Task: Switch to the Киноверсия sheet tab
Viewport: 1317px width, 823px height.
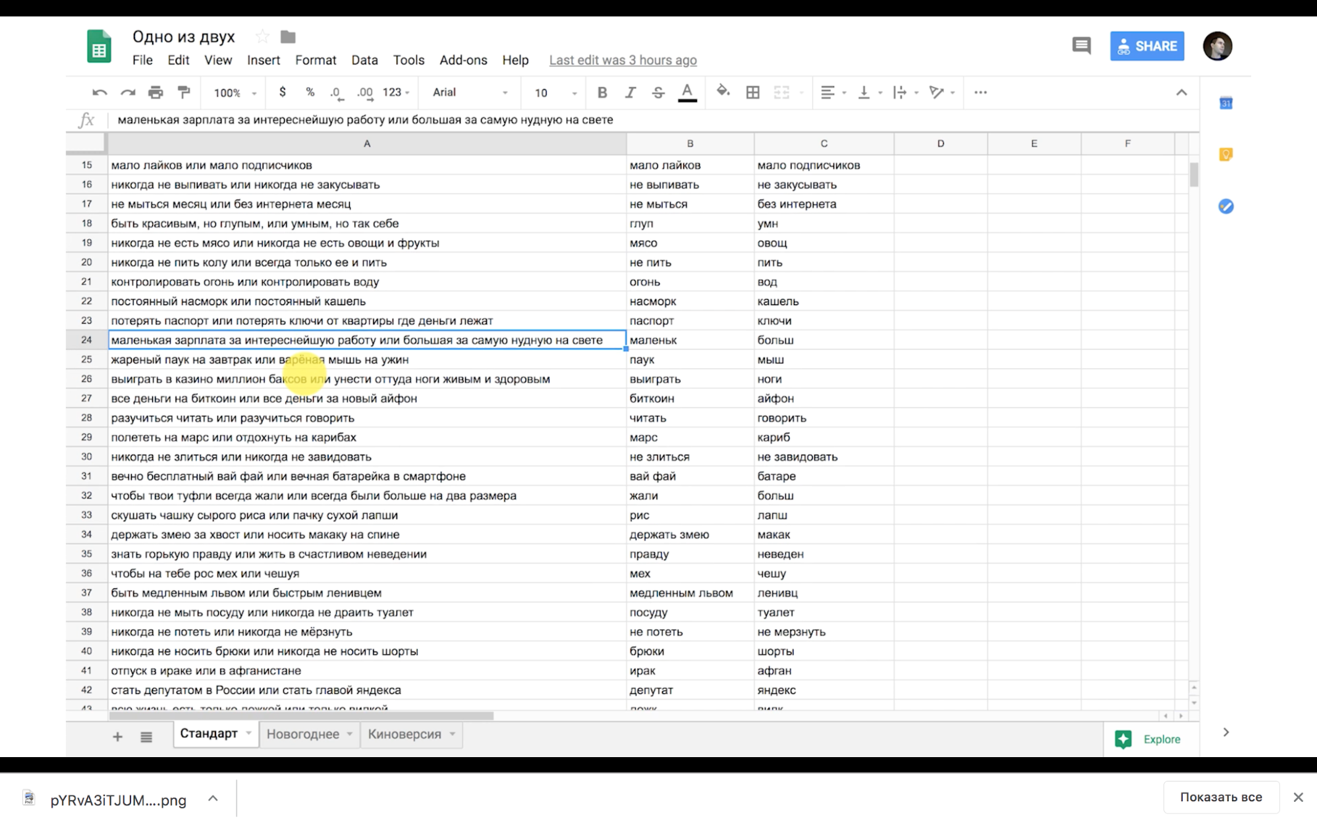Action: click(404, 734)
